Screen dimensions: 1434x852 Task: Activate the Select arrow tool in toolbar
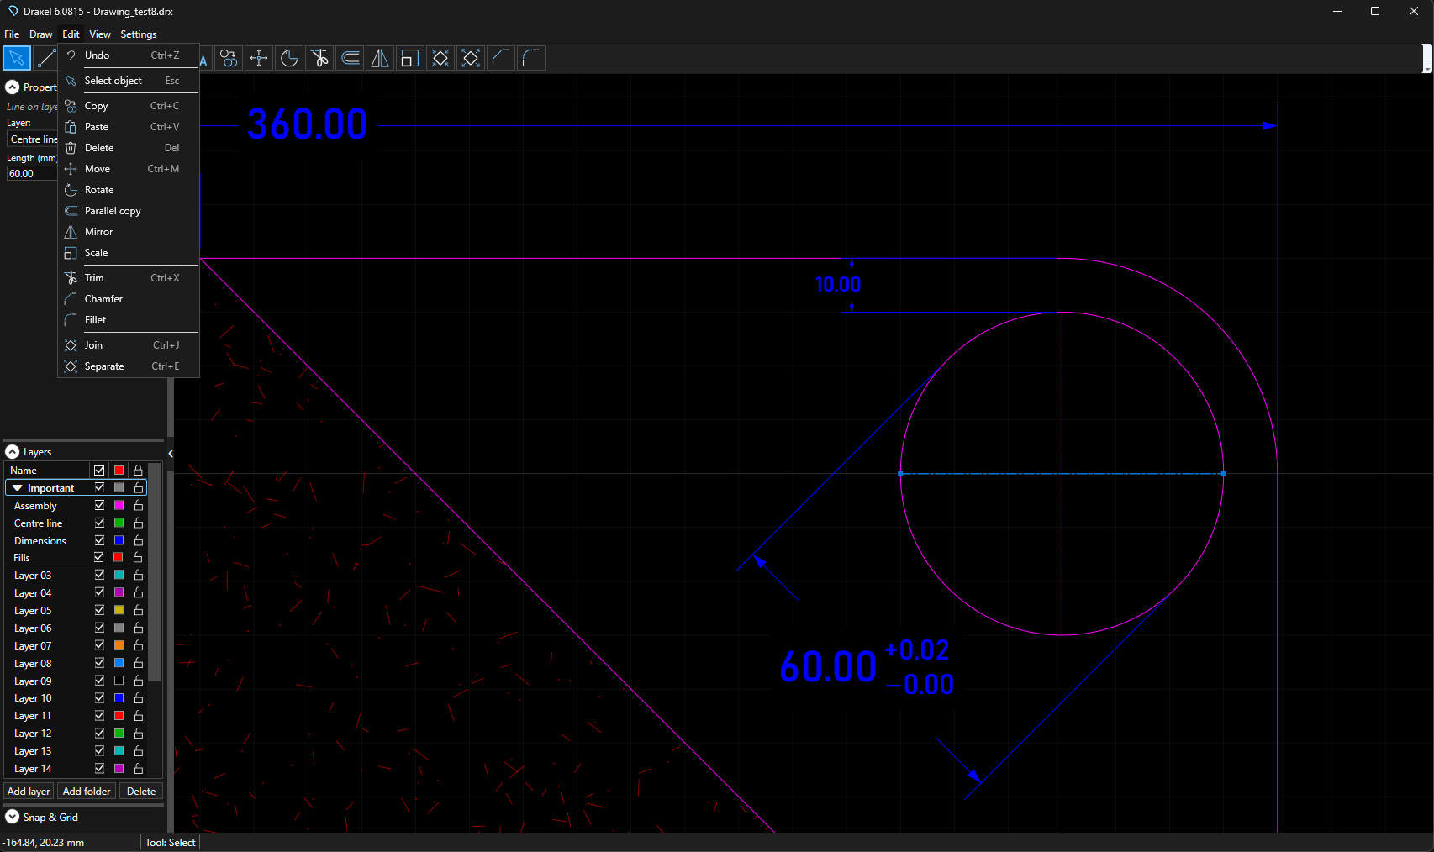click(x=17, y=58)
